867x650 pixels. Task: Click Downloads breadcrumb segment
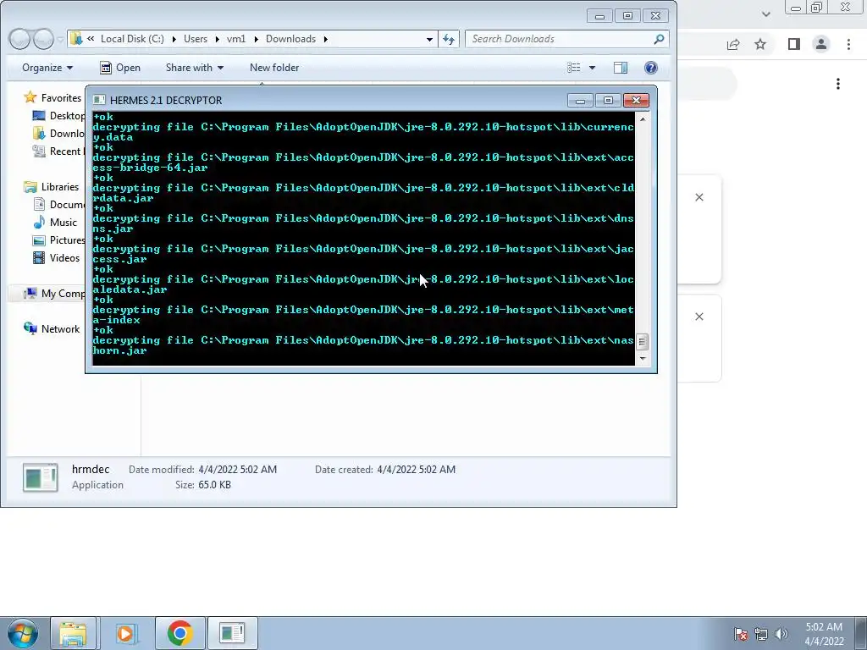click(291, 39)
